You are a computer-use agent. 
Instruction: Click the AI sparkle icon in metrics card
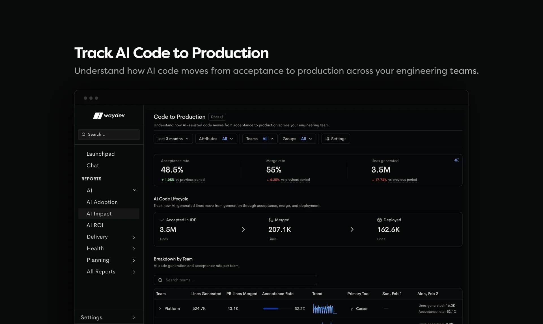(x=456, y=160)
